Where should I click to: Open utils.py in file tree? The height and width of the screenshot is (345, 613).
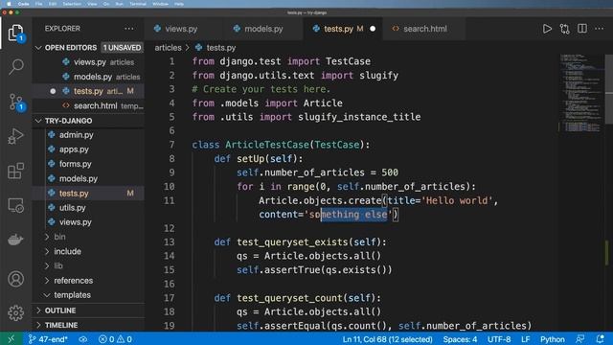[73, 208]
